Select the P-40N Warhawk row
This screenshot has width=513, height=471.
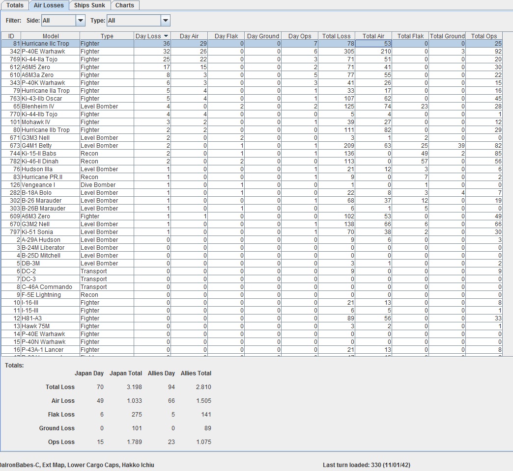point(252,341)
